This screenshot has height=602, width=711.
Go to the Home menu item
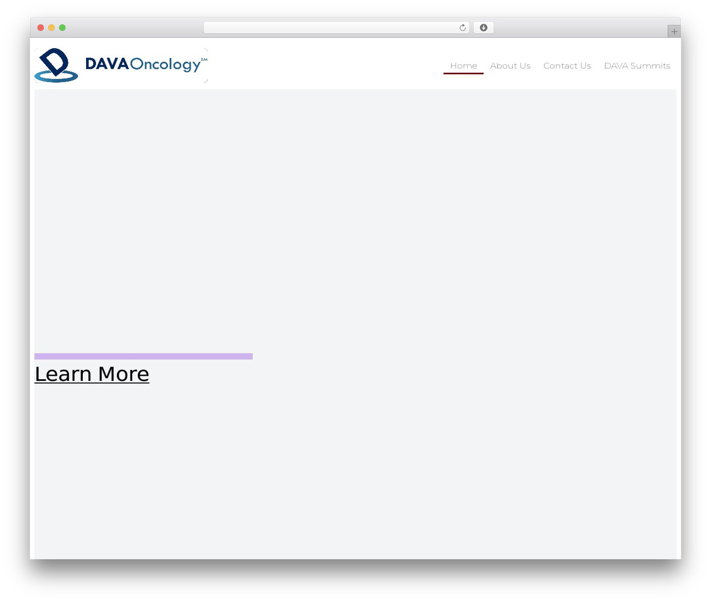pos(463,66)
